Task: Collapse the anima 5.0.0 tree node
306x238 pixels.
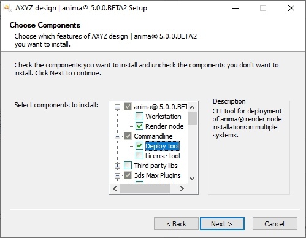Action: pos(117,107)
